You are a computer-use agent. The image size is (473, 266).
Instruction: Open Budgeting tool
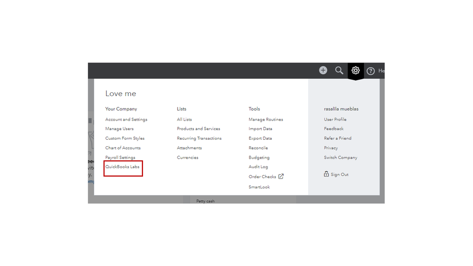259,158
